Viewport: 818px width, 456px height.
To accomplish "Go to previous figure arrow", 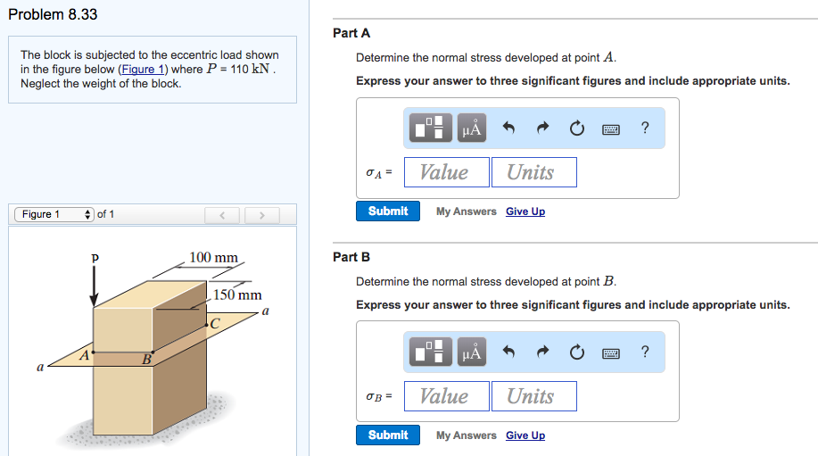I will coord(222,215).
